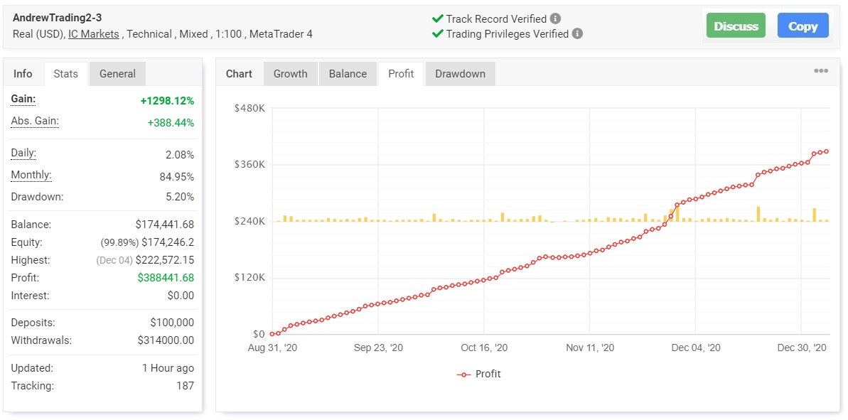This screenshot has height=420, width=848.
Task: Click the Trading Privileges Verified checkmark
Action: click(438, 34)
